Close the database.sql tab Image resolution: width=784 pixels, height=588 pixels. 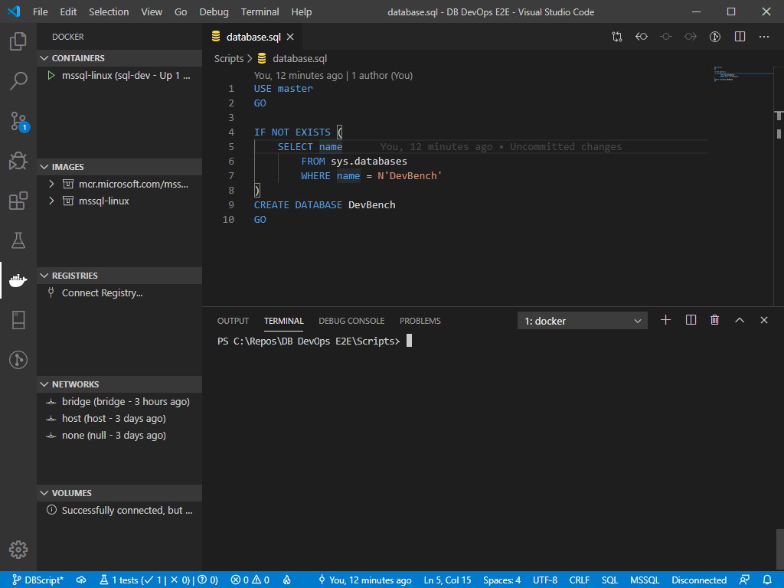tap(290, 37)
